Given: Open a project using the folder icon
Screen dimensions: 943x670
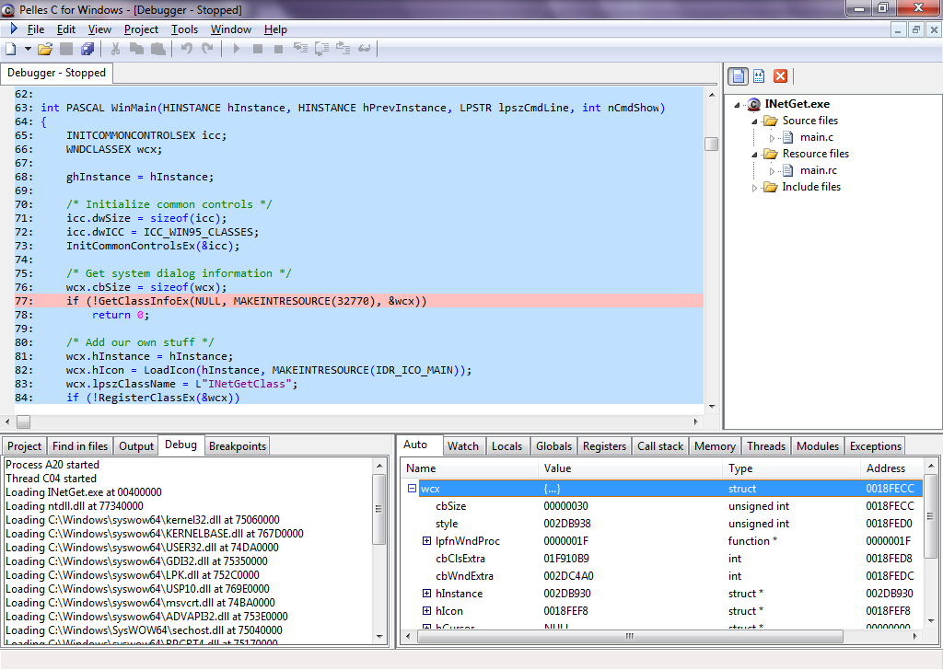Looking at the screenshot, I should pyautogui.click(x=44, y=49).
